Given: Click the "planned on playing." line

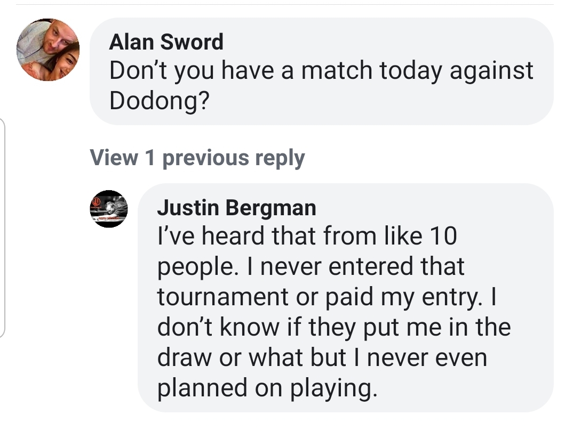Looking at the screenshot, I should (267, 389).
